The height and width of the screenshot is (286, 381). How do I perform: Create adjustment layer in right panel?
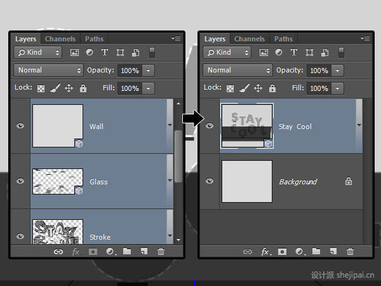click(x=300, y=252)
